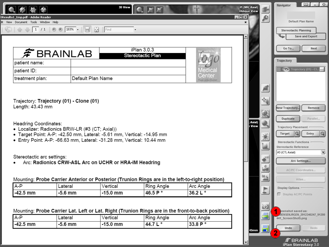
Task: Click the flag landmark icon
Action: tap(265, 190)
